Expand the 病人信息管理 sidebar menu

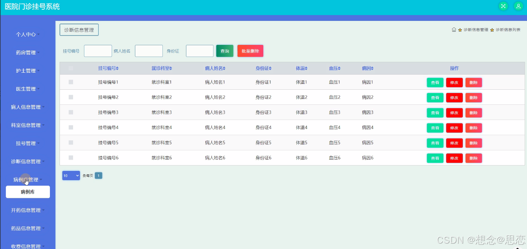point(27,107)
